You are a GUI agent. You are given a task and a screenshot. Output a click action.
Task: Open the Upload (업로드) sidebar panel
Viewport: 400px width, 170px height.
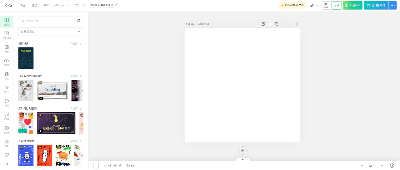tap(7, 62)
